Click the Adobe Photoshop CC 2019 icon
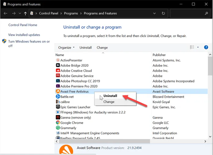 click(58, 81)
